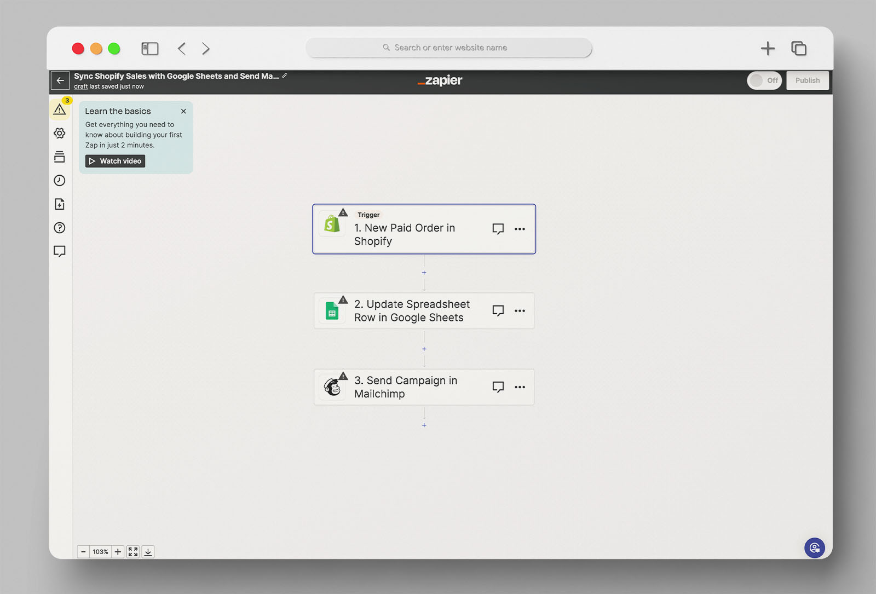Open the notes speech bubble in sidebar
This screenshot has height=594, width=876.
60,251
